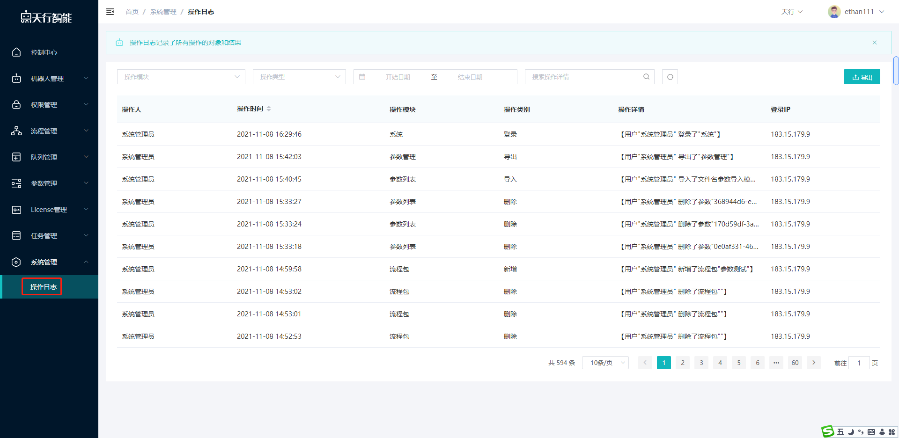Click the Sogou input method S icon
The image size is (899, 438).
828,431
